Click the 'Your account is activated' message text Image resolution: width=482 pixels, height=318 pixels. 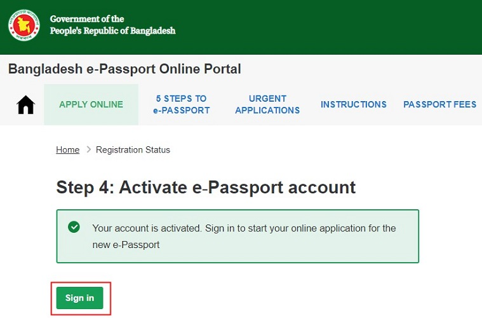tap(244, 228)
